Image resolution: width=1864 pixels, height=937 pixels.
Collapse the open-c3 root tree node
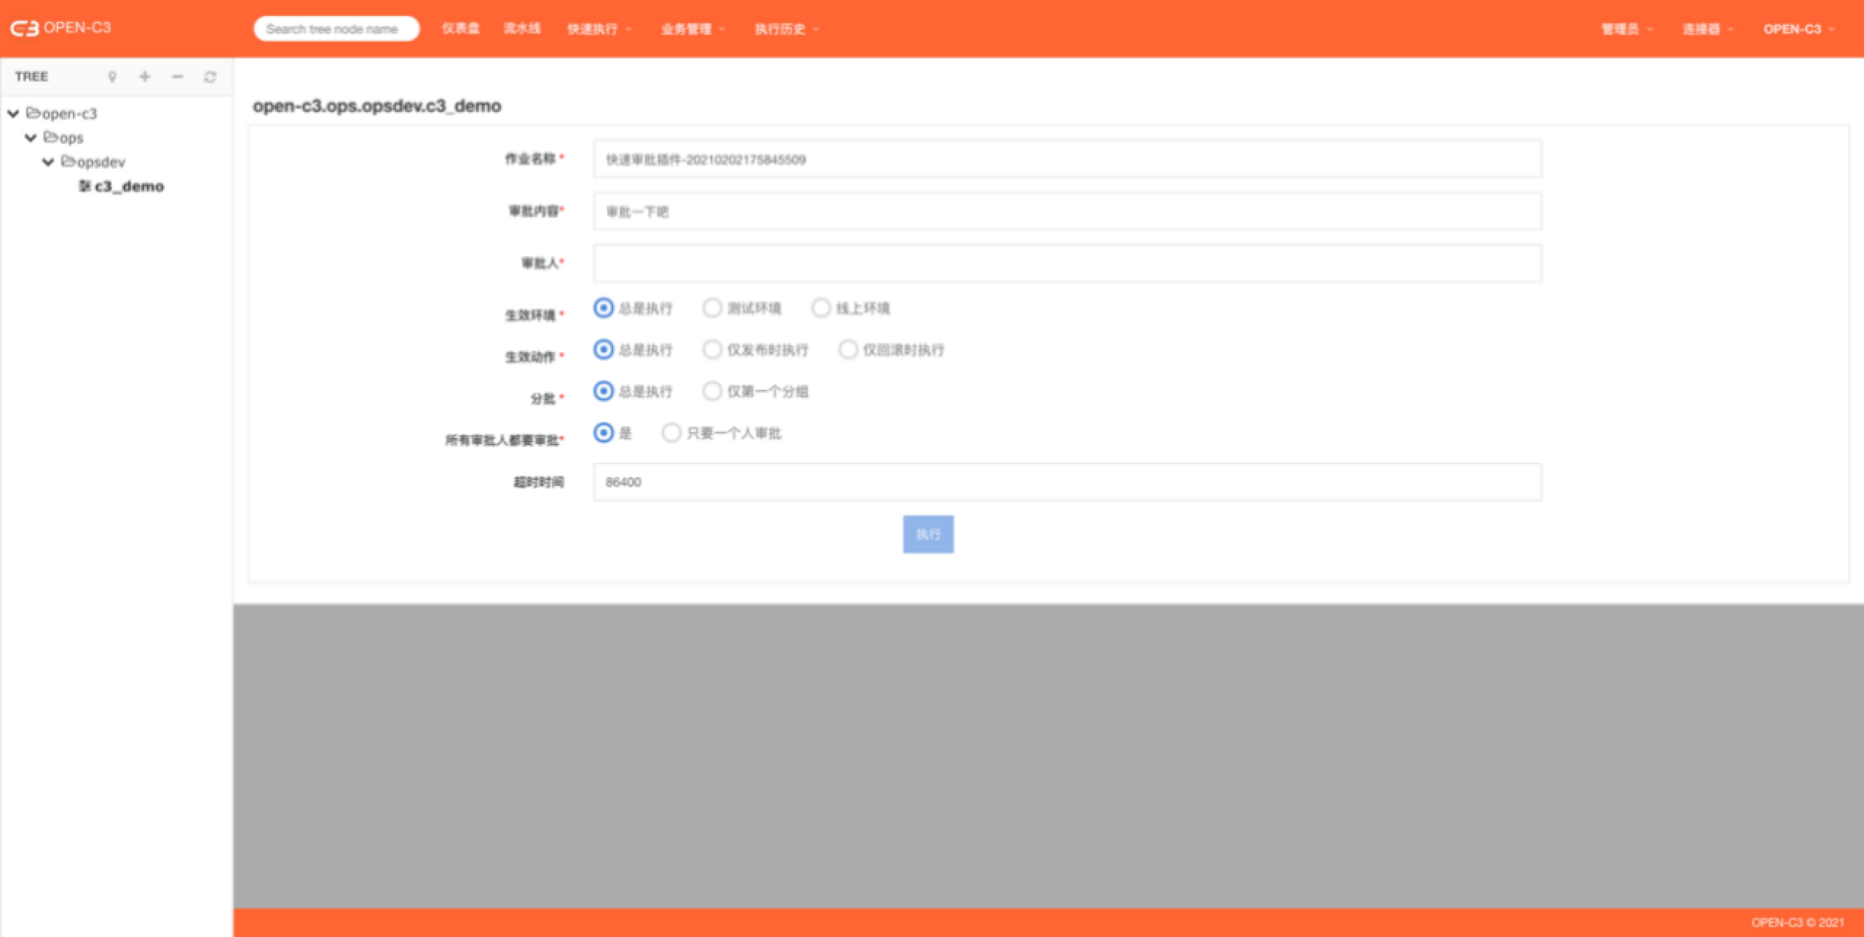tap(13, 113)
